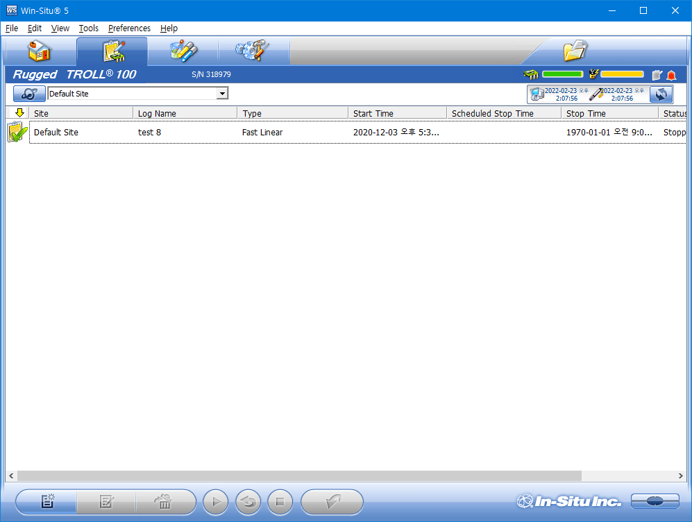Click the Edit Log button
This screenshot has width=692, height=522.
(x=106, y=502)
